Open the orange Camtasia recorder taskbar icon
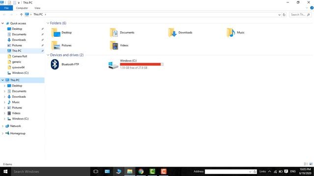The image size is (314, 176). (x=163, y=172)
